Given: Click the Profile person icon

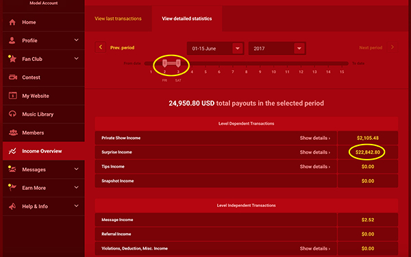Looking at the screenshot, I should (x=12, y=40).
